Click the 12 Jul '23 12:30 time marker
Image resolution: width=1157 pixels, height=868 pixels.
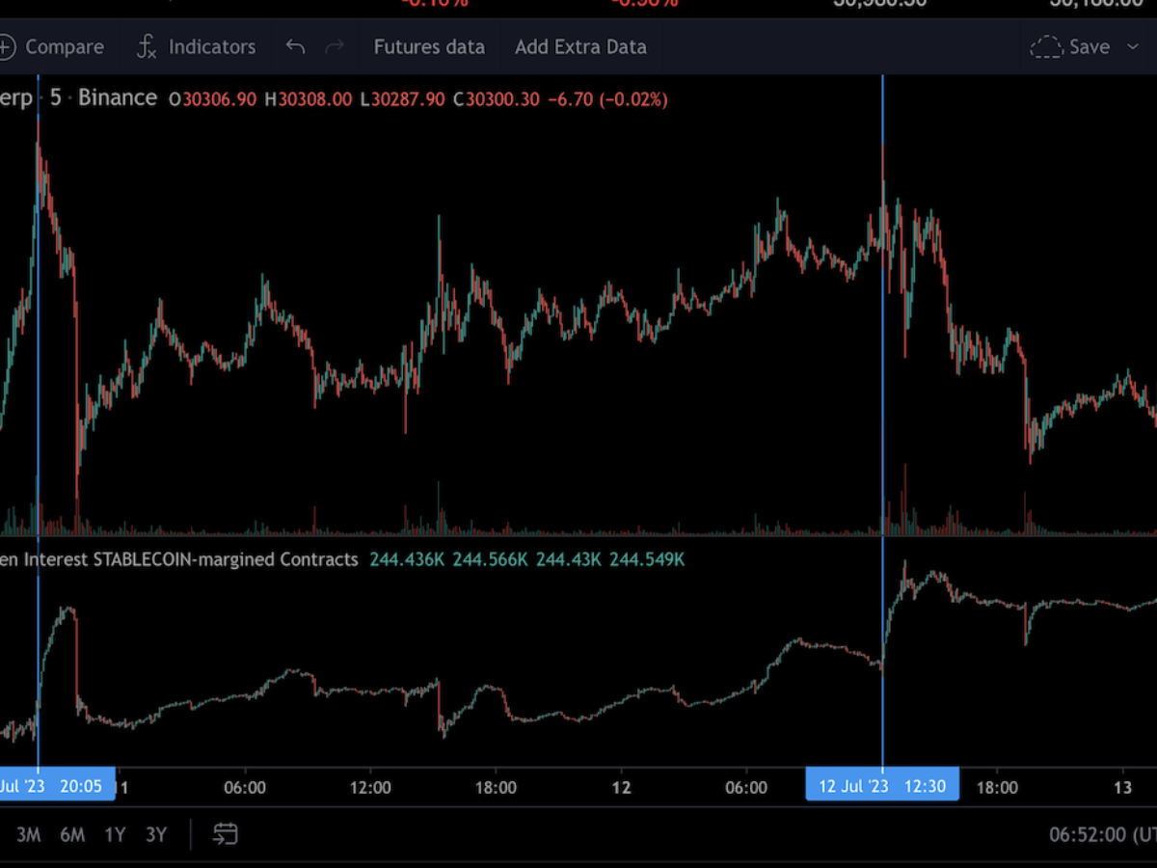click(882, 786)
